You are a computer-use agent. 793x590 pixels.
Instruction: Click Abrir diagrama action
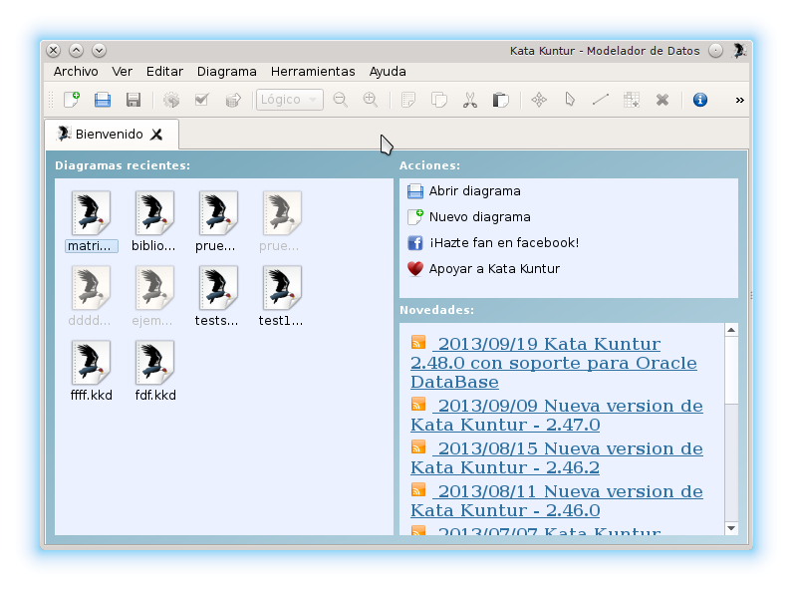pos(464,190)
